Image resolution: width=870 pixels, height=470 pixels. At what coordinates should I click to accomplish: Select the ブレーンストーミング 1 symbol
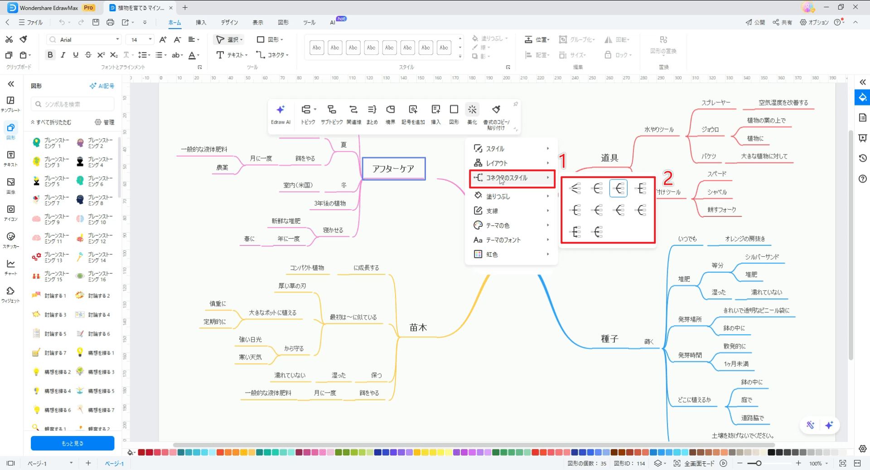pyautogui.click(x=50, y=143)
